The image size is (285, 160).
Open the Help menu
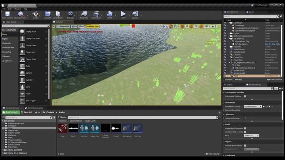tap(25, 9)
